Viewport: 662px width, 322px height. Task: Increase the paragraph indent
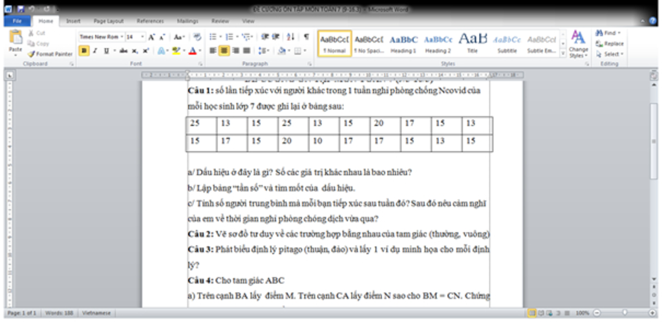[275, 37]
